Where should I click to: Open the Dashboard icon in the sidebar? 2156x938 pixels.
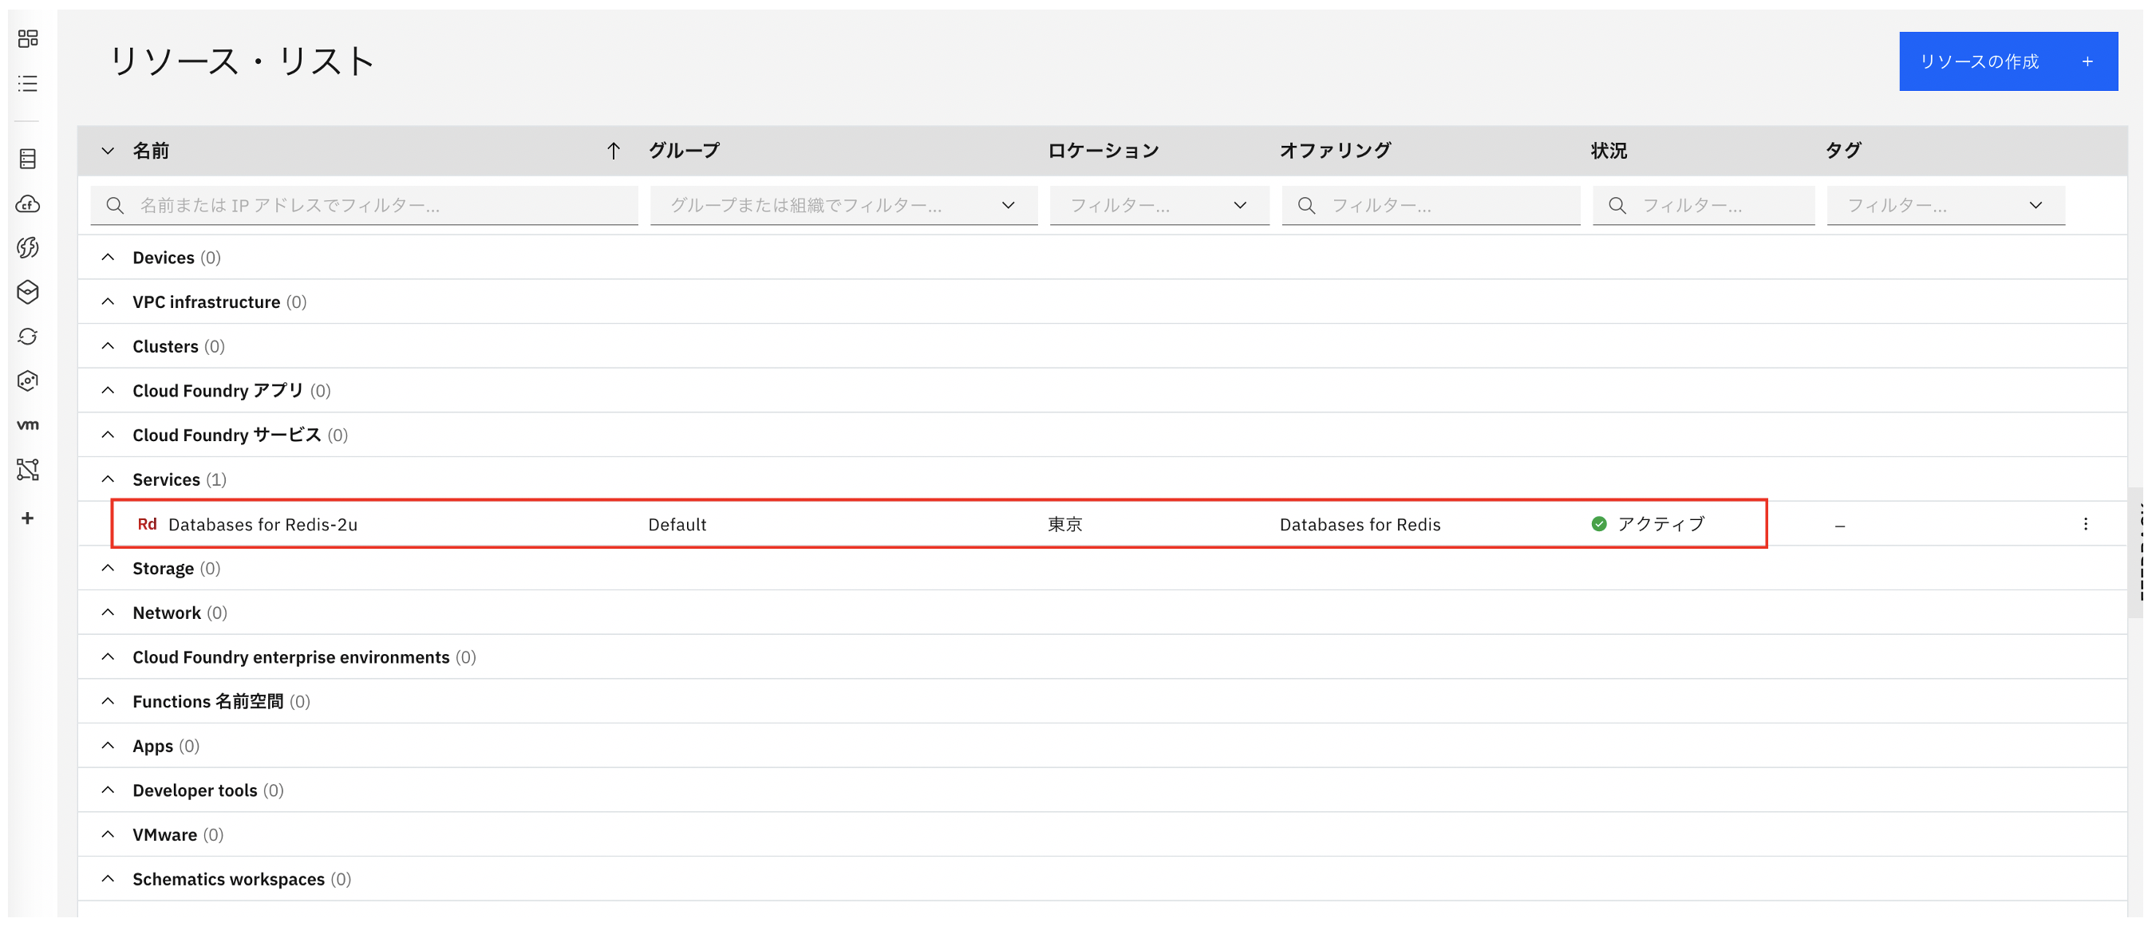coord(28,38)
